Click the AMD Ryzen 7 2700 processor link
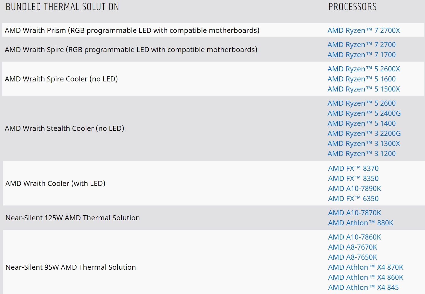Screen dimensions: 425x294 click(362, 45)
